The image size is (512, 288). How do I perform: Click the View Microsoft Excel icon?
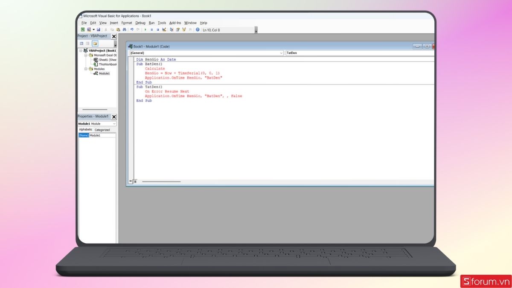82,30
